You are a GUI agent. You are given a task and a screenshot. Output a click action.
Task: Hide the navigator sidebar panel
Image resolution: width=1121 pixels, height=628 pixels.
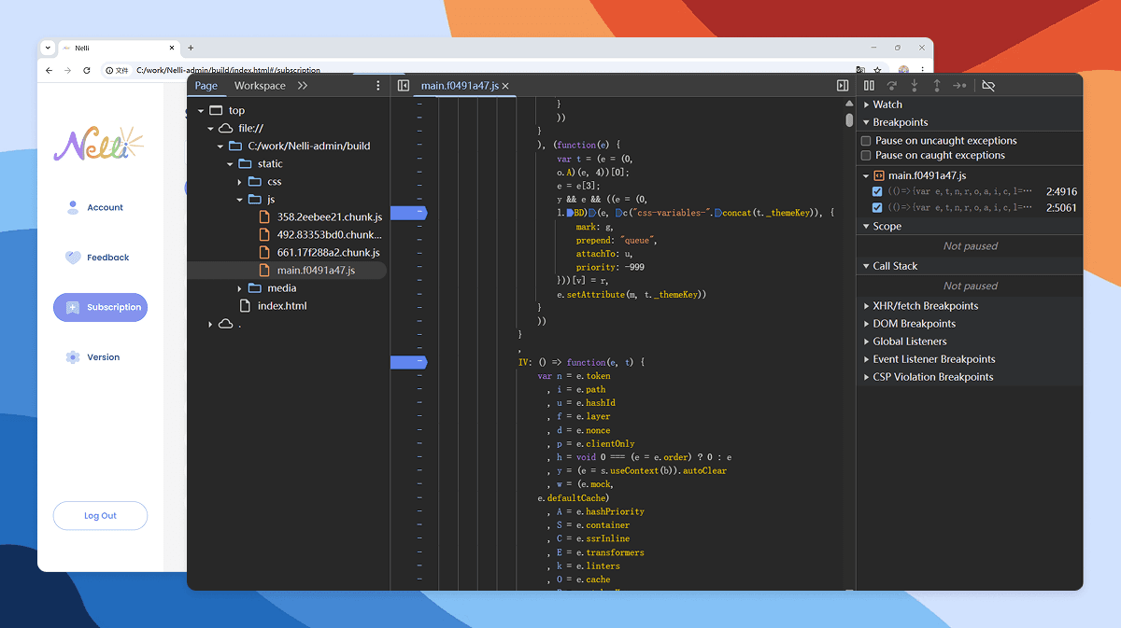pyautogui.click(x=404, y=86)
